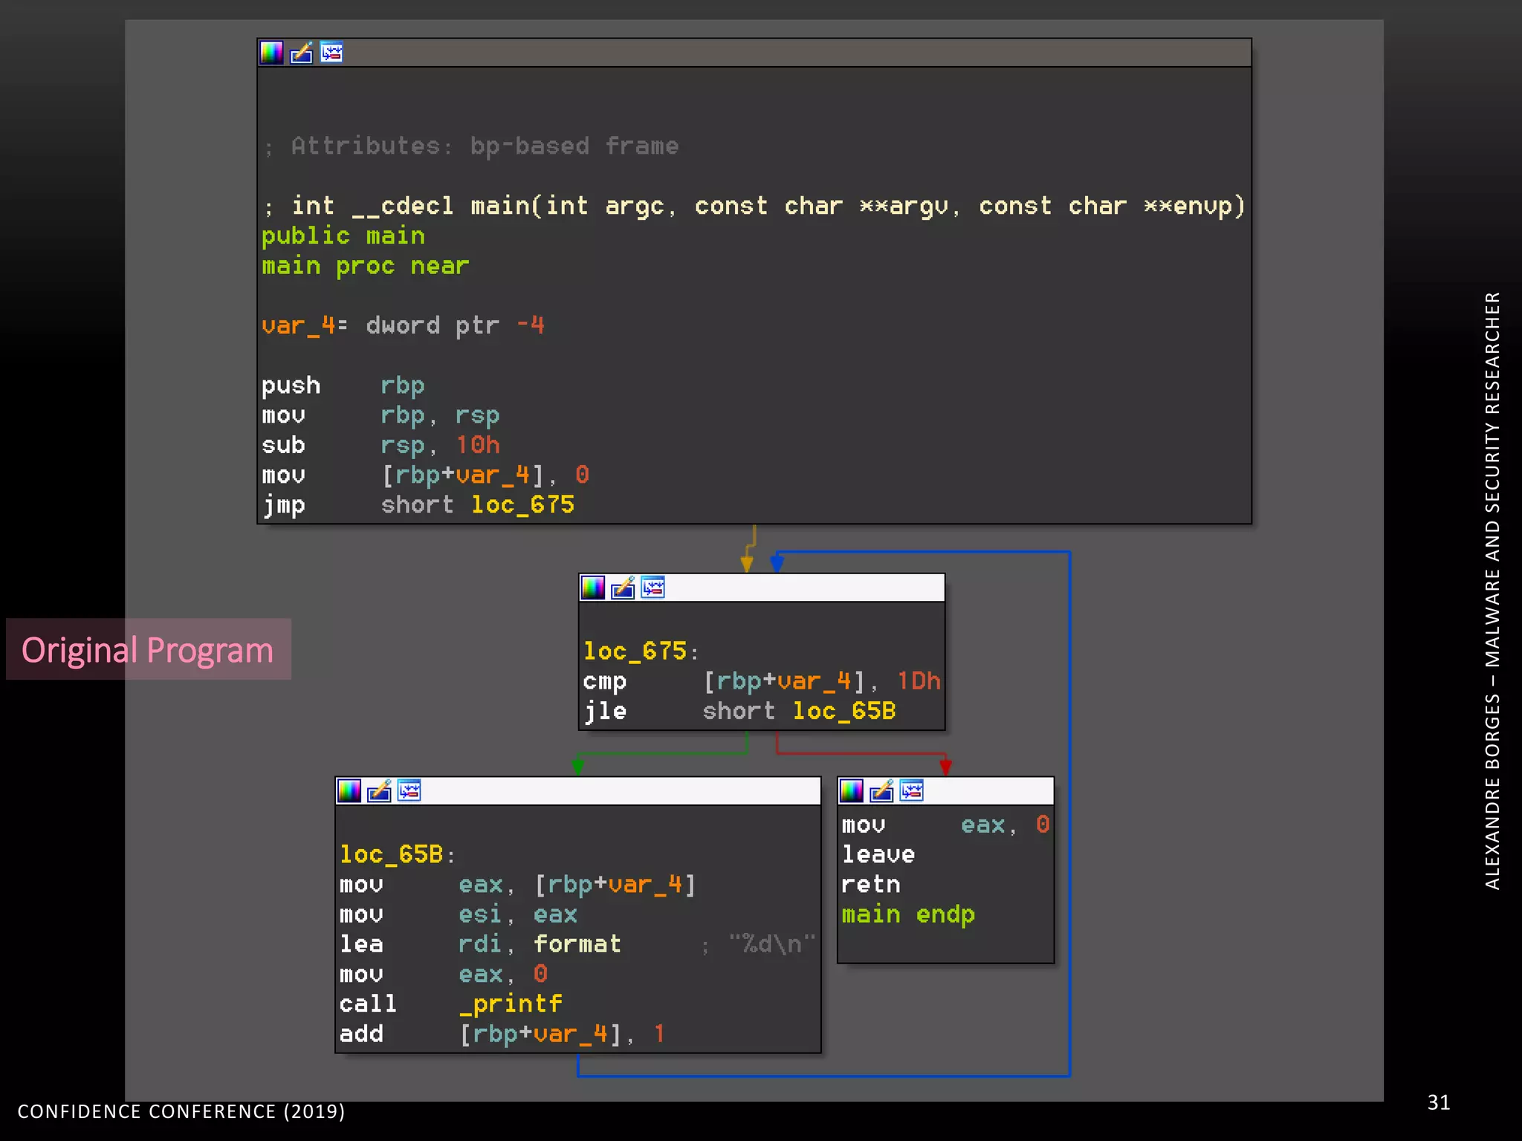Screen dimensions: 1522x1141
Task: Click the 'loc_675:' label
Action: click(x=641, y=651)
